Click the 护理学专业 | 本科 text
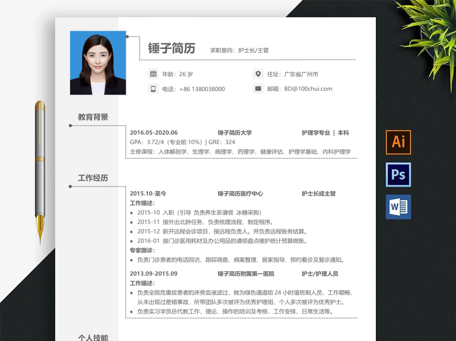Image resolution: width=456 pixels, height=341 pixels. point(325,133)
